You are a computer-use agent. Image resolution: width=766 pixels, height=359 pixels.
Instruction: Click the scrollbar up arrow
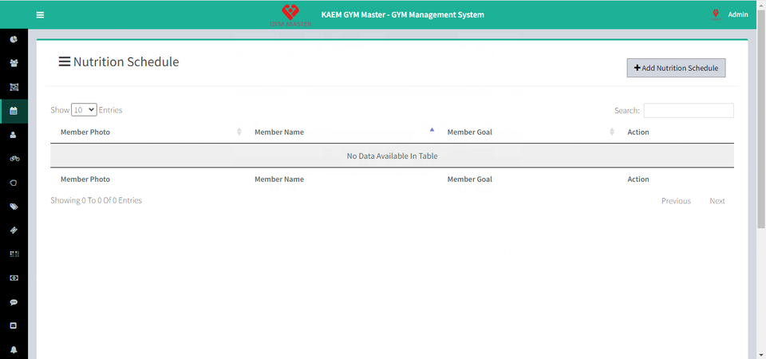click(761, 4)
